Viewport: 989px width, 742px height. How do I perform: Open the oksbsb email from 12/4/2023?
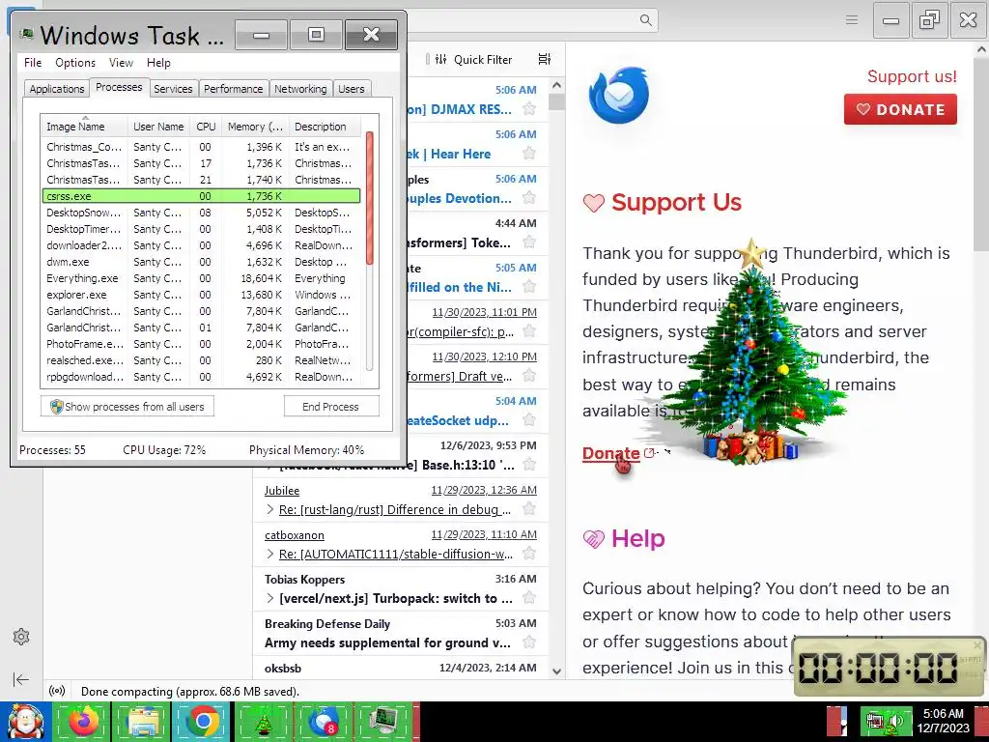[401, 669]
